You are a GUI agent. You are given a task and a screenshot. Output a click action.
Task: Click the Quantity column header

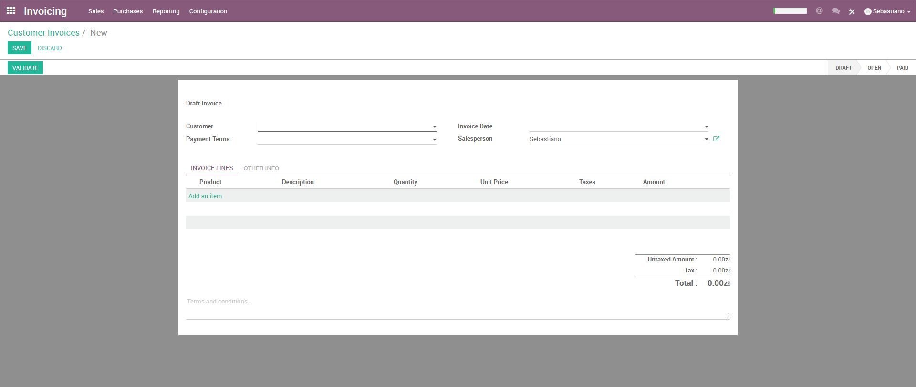point(406,182)
